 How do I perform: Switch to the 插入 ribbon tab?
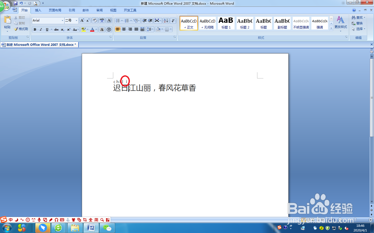[x=38, y=10]
